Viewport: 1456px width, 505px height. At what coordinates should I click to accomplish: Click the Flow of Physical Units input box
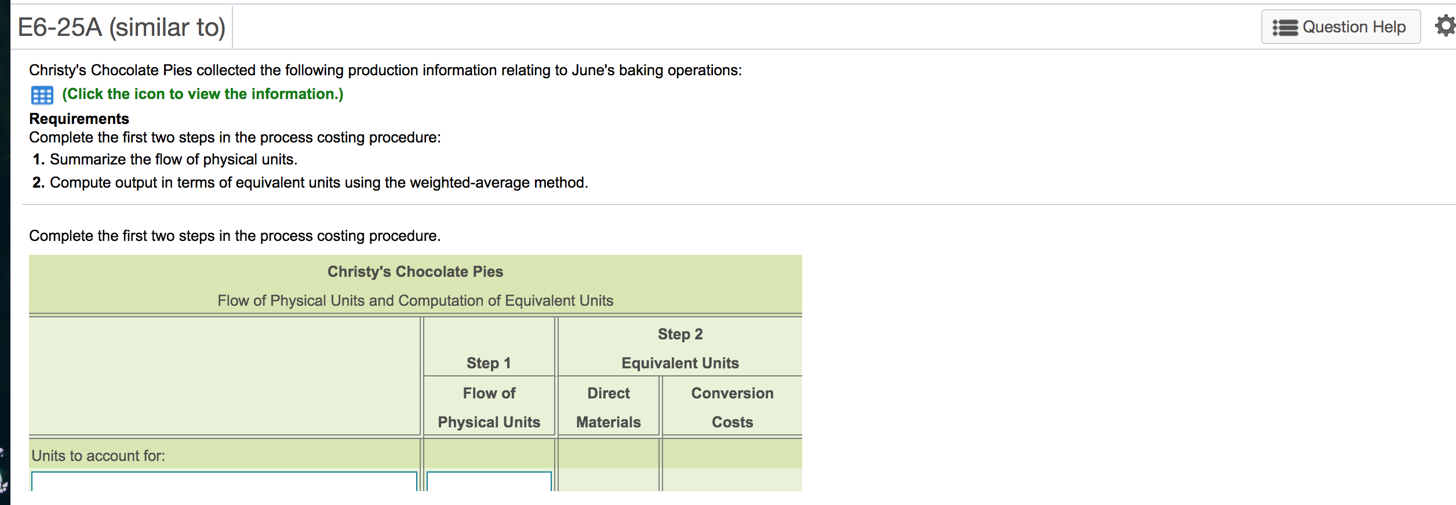[489, 482]
